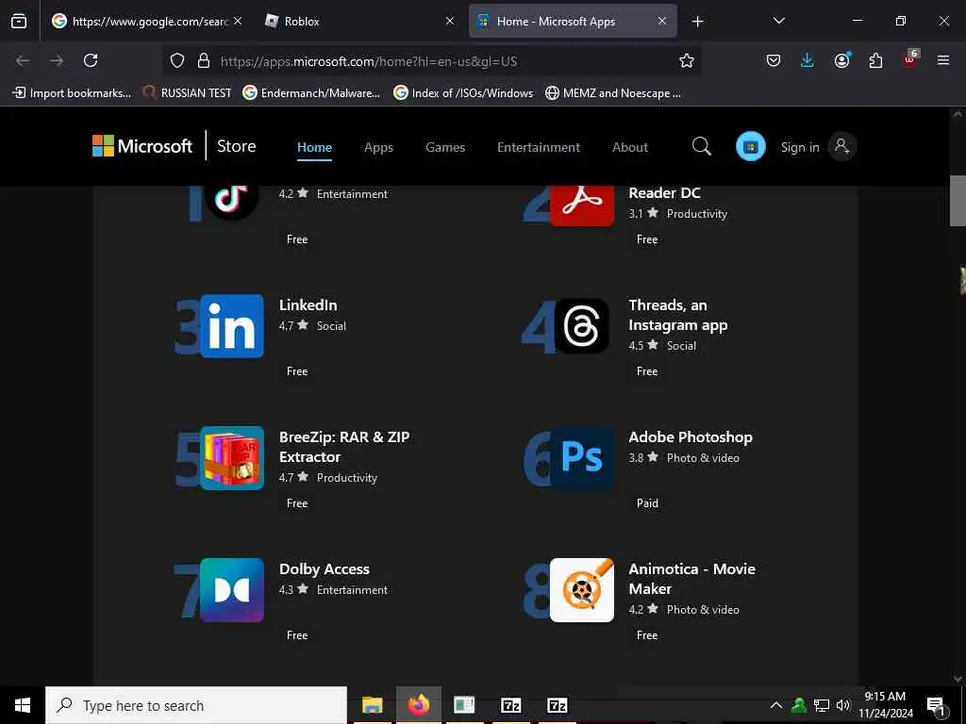Open the Firefox account icon
This screenshot has height=724, width=966.
coord(841,60)
